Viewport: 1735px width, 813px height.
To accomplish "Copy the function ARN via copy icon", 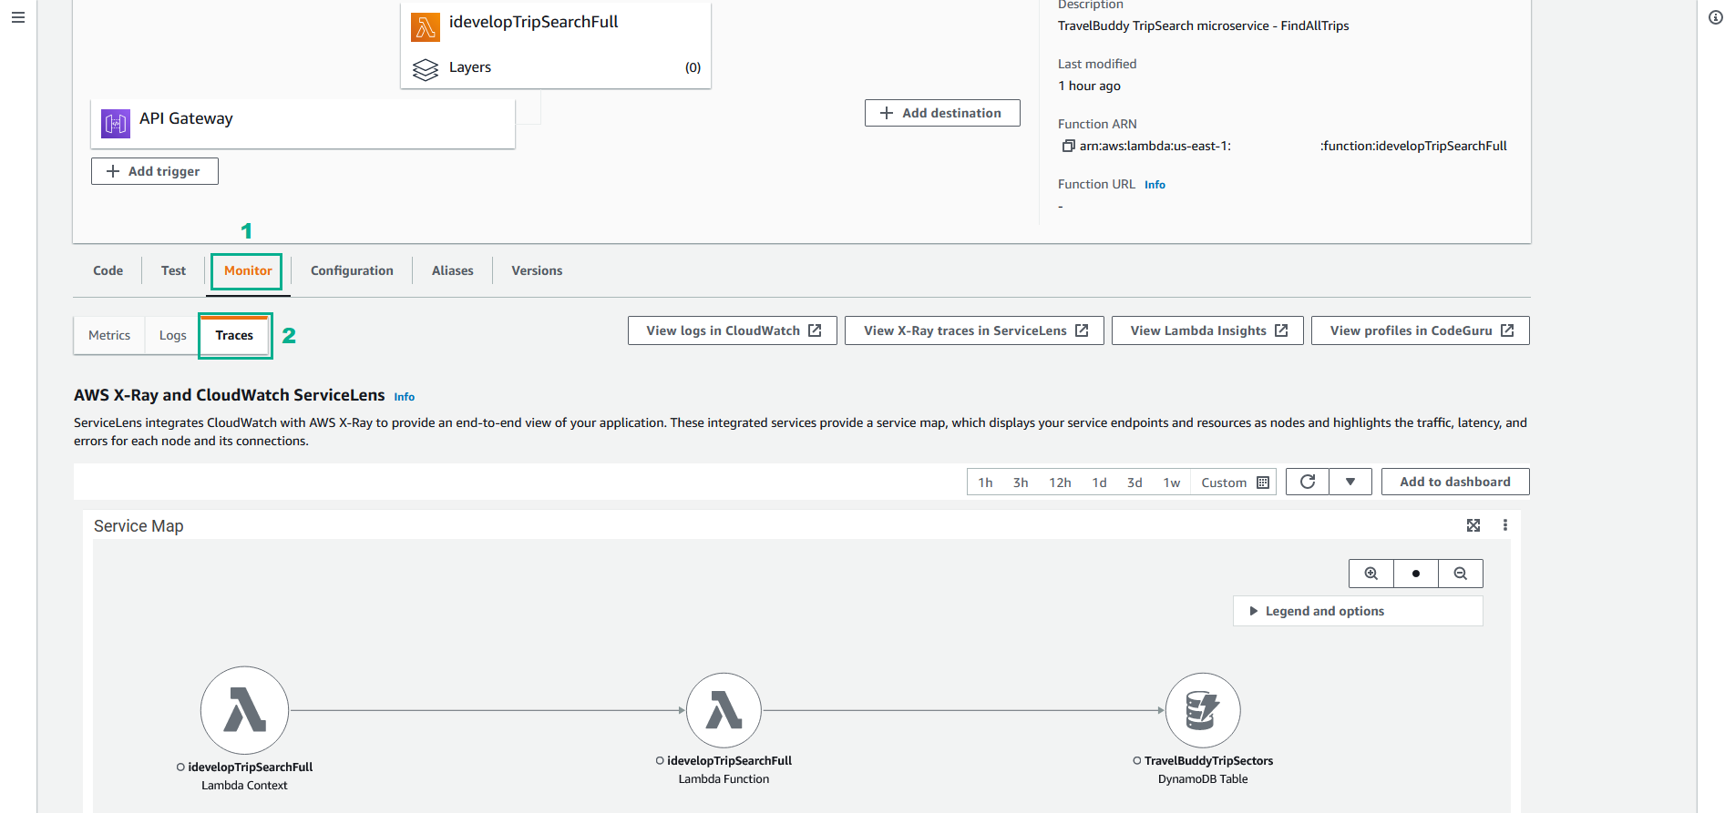I will 1068,146.
